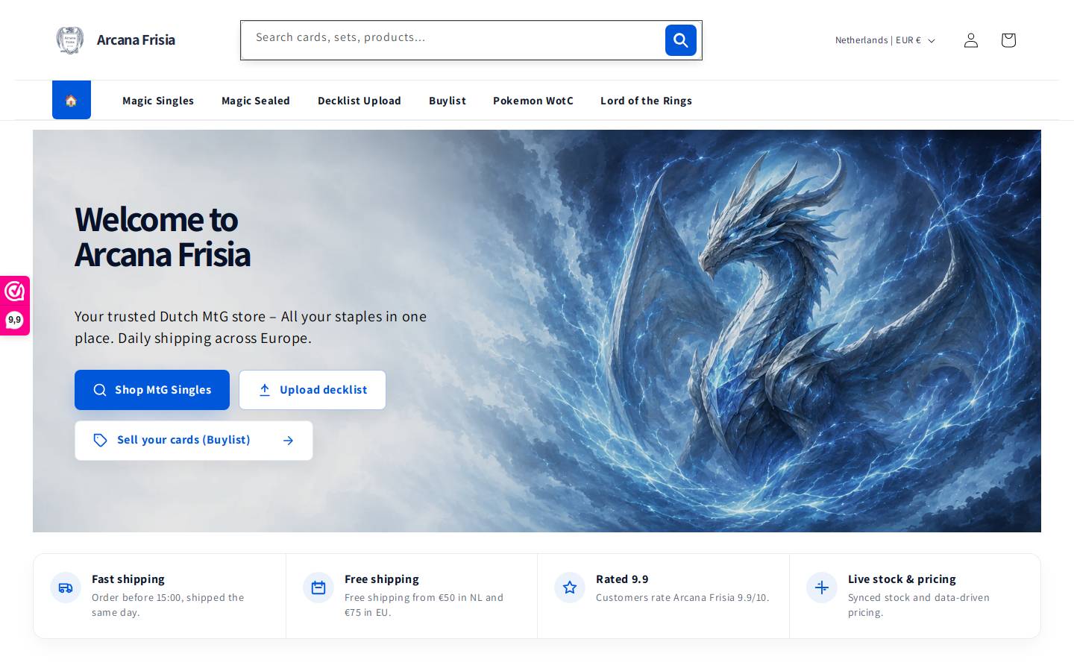Open the account login icon
The height and width of the screenshot is (671, 1074).
970,40
